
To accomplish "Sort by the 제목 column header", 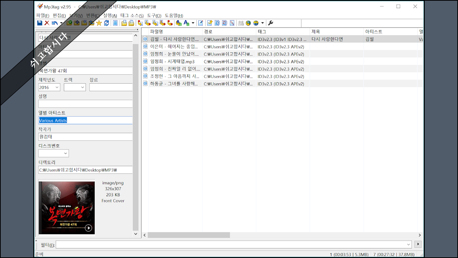I will (x=337, y=32).
